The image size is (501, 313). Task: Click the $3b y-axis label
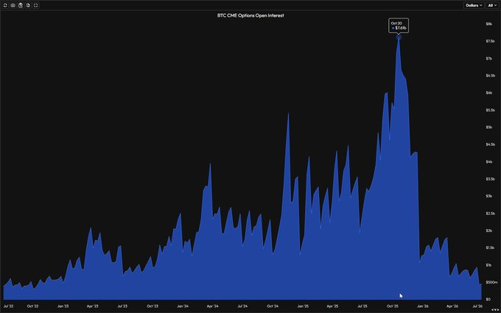(490, 196)
